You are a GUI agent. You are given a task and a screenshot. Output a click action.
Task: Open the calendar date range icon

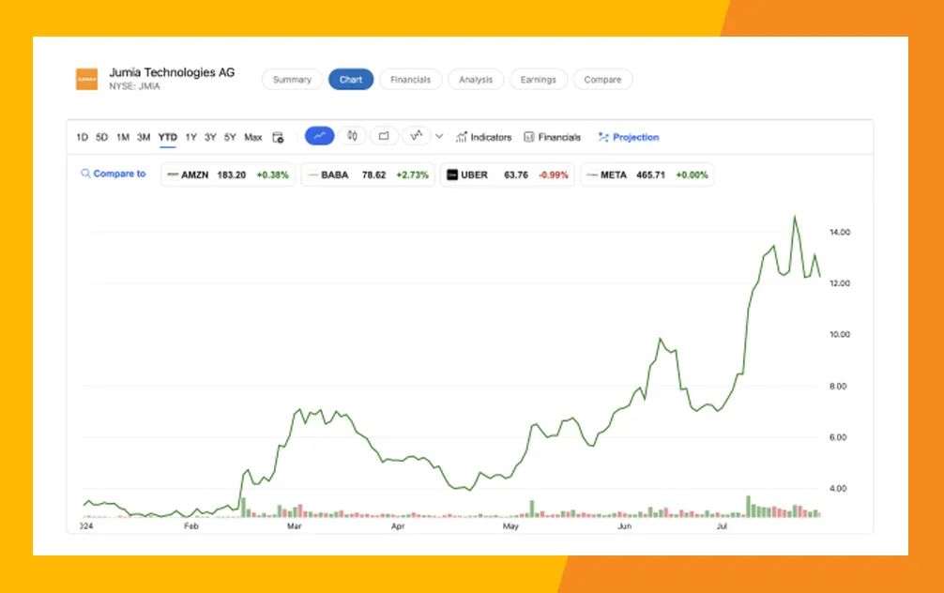click(x=278, y=137)
